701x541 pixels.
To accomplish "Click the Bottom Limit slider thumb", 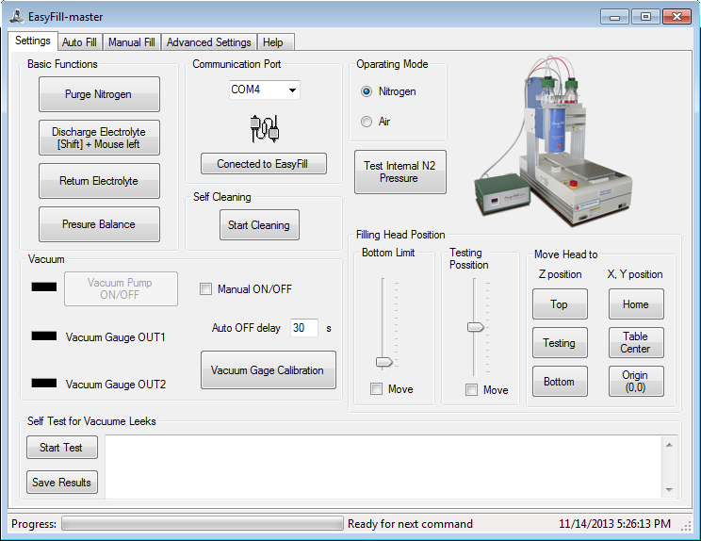I will [384, 362].
